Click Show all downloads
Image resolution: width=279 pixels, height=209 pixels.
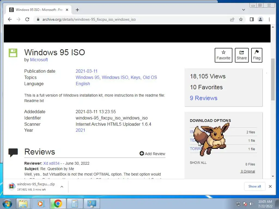click(254, 186)
